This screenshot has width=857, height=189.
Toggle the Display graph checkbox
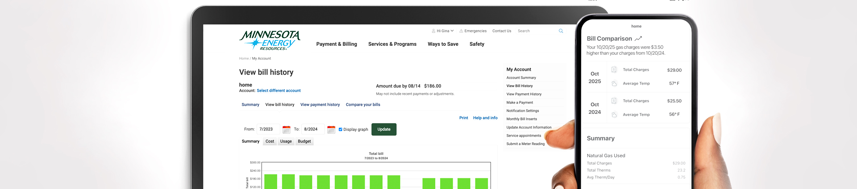click(341, 129)
